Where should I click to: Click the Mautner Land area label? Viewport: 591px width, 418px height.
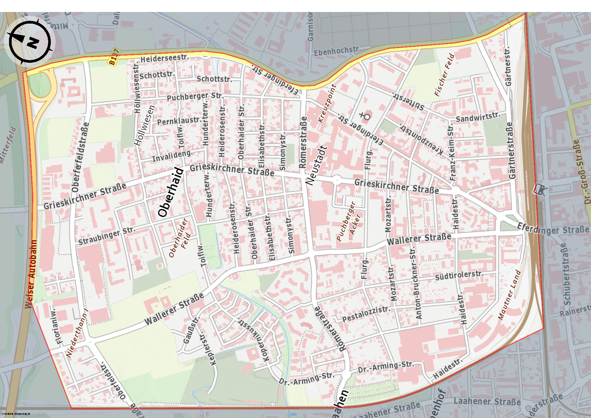(x=510, y=295)
